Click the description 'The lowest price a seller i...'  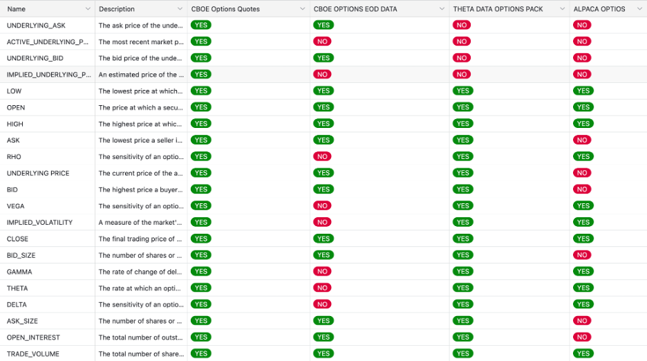[x=140, y=140]
